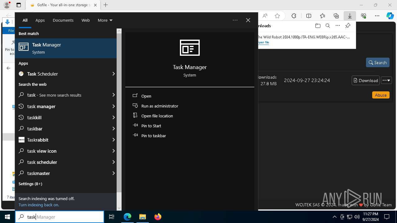The height and width of the screenshot is (223, 397).
Task: Switch to the All search tab
Action: [25, 20]
